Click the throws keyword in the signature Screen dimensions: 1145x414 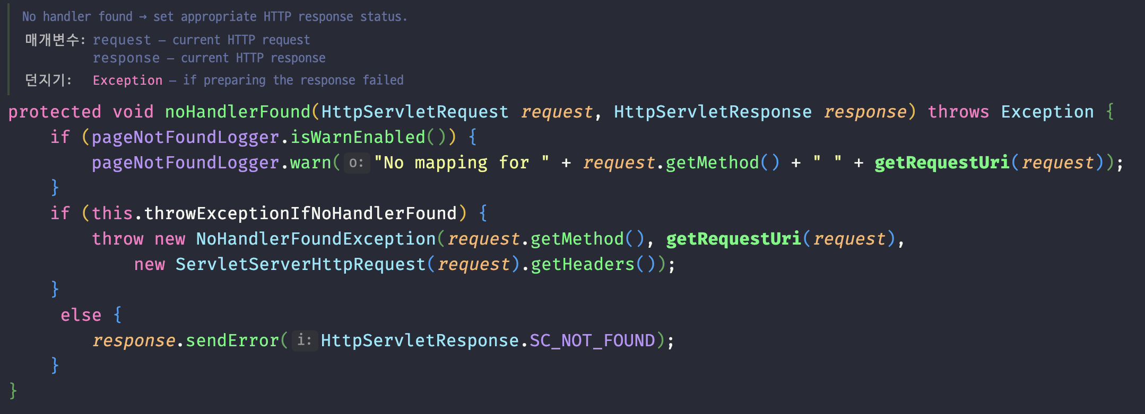(958, 112)
